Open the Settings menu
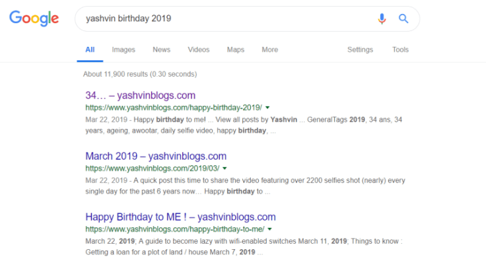Image resolution: width=486 pixels, height=265 pixels. coord(360,50)
